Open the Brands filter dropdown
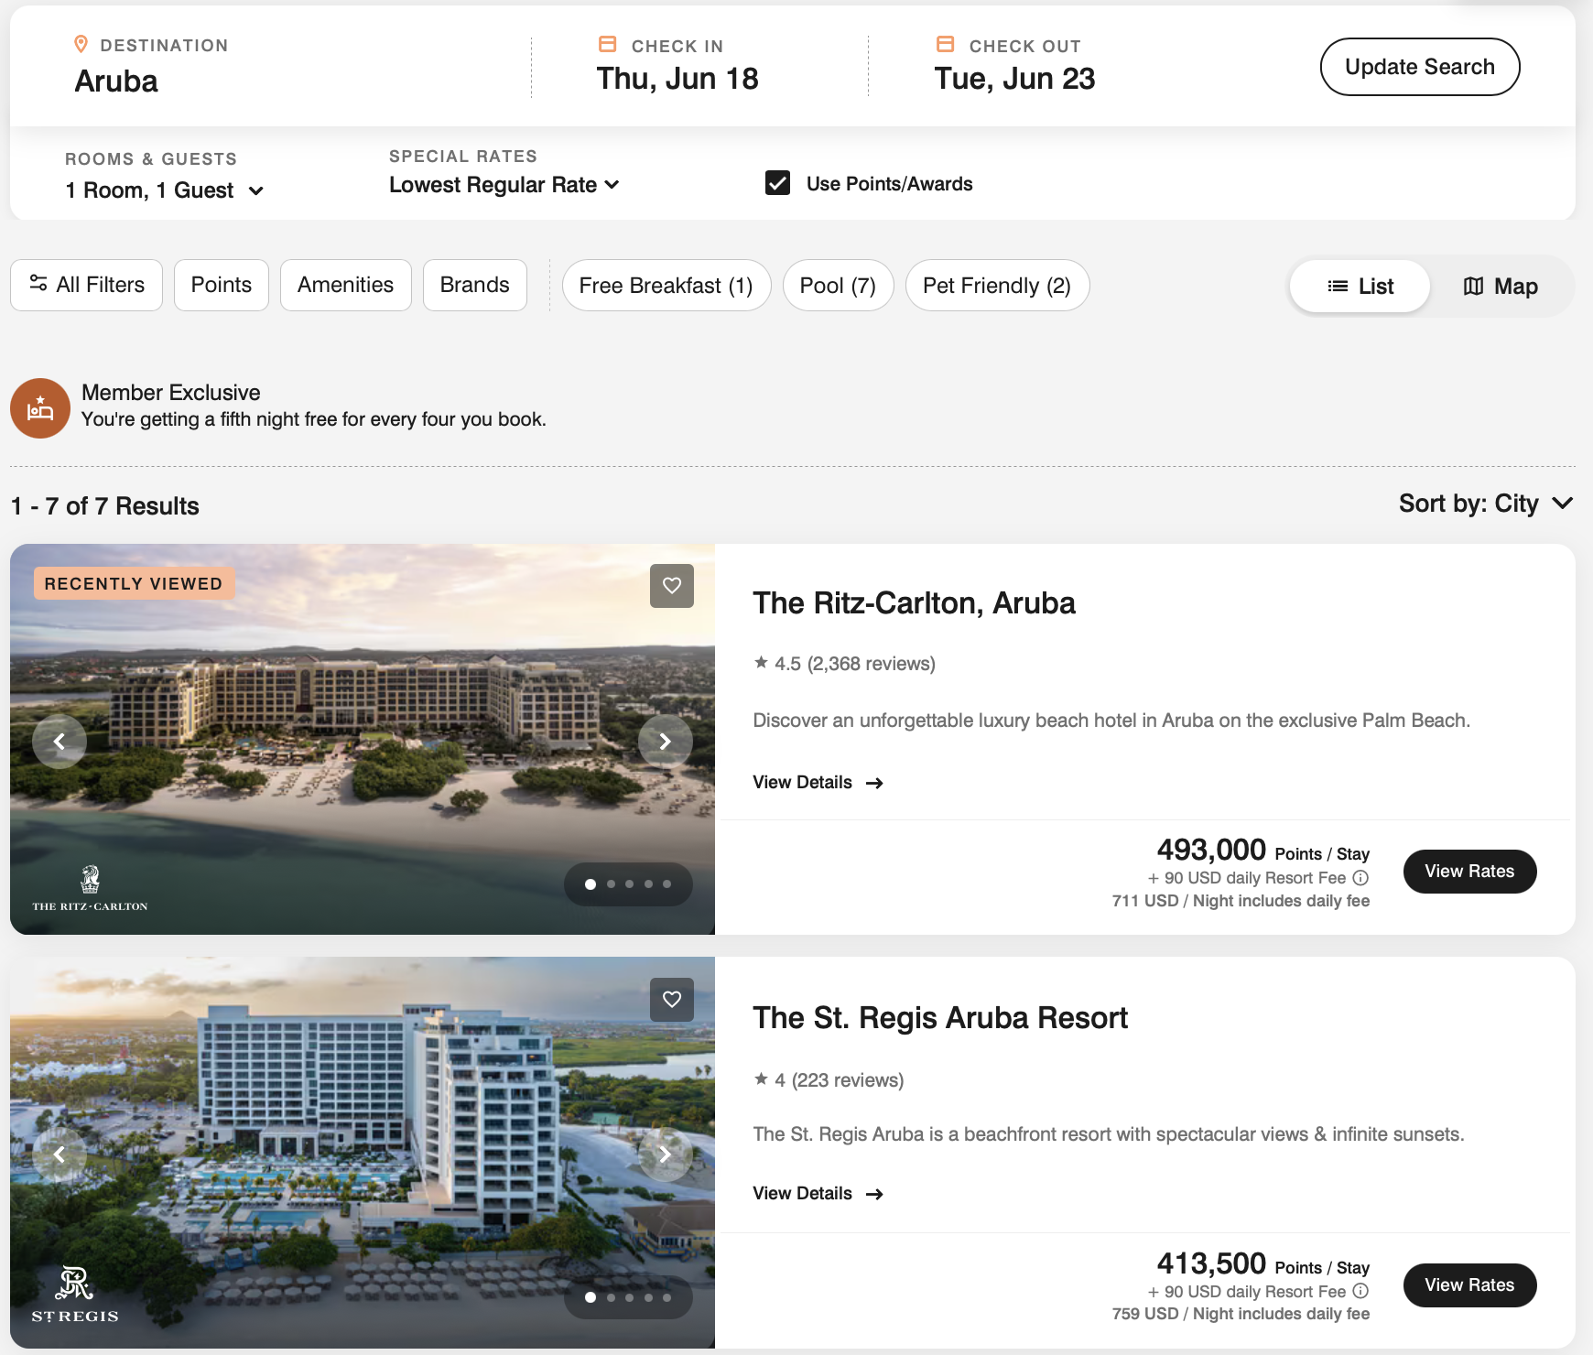This screenshot has height=1355, width=1593. pos(475,286)
